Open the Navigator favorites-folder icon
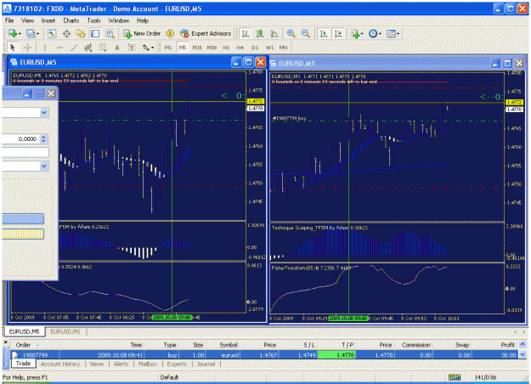The height and width of the screenshot is (384, 531). pyautogui.click(x=81, y=33)
